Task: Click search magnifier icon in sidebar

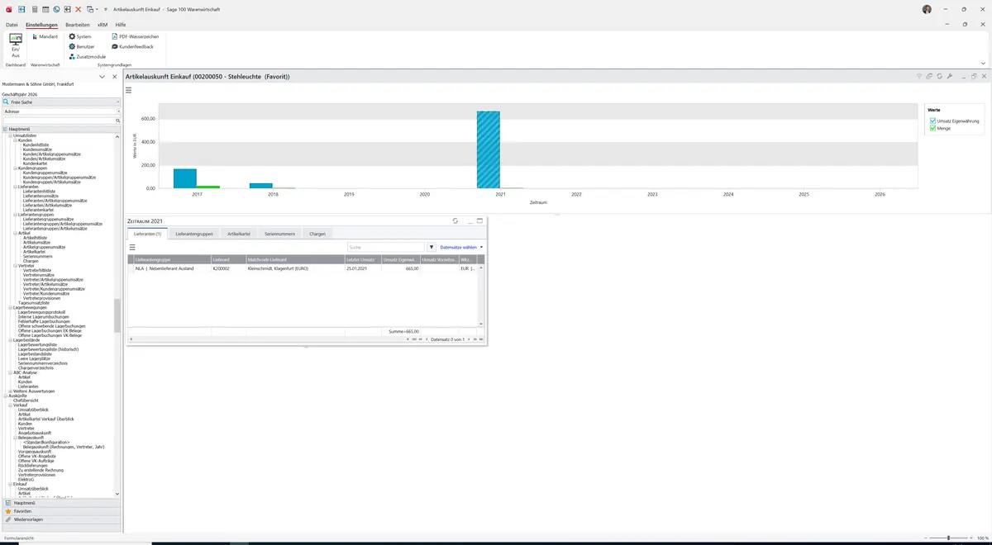Action: [x=118, y=121]
